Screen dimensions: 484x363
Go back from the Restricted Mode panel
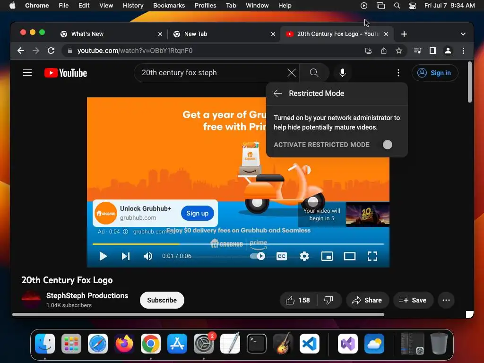(277, 93)
